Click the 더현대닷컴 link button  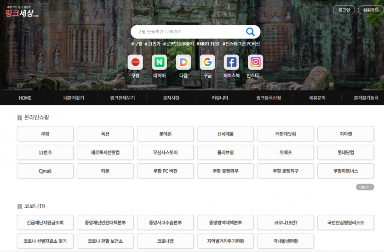coord(286,134)
